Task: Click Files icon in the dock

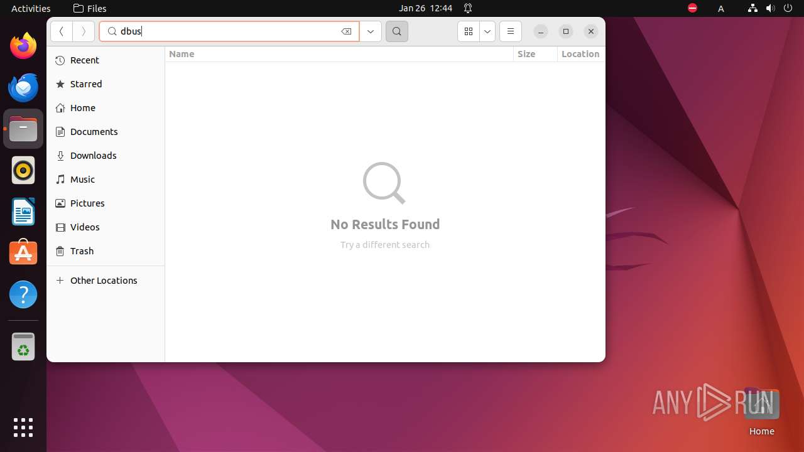Action: pyautogui.click(x=23, y=129)
